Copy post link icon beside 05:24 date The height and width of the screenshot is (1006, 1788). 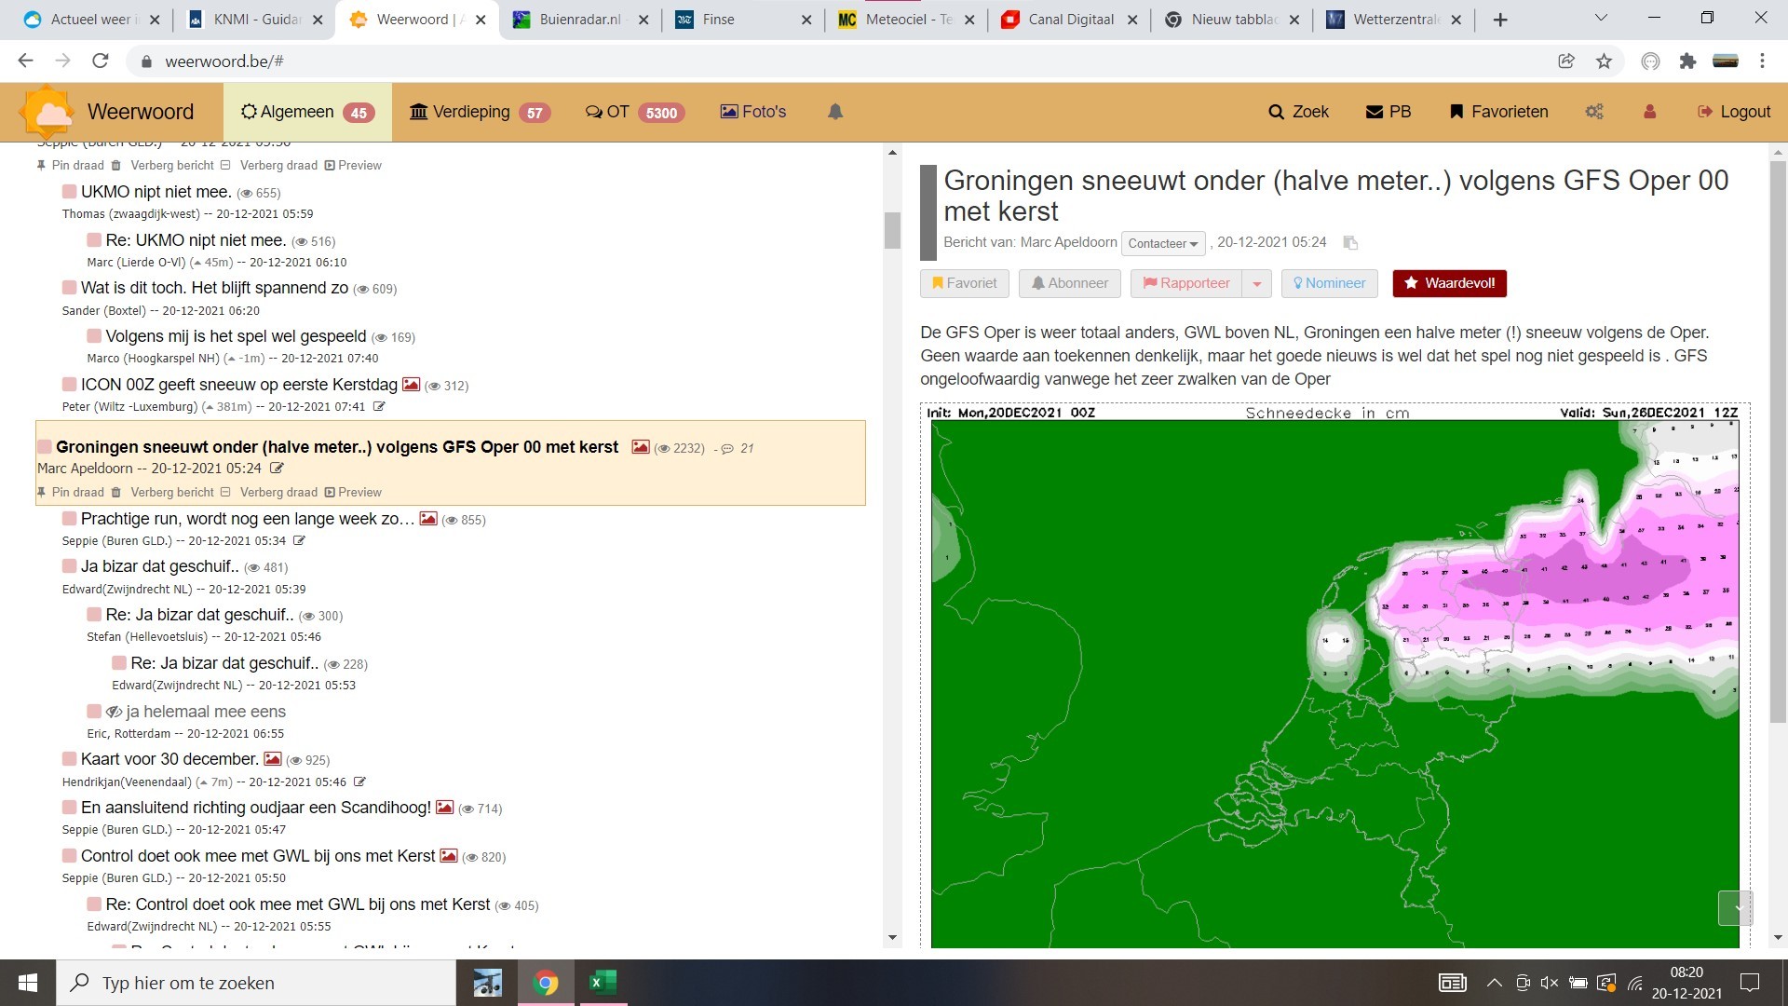1350,243
